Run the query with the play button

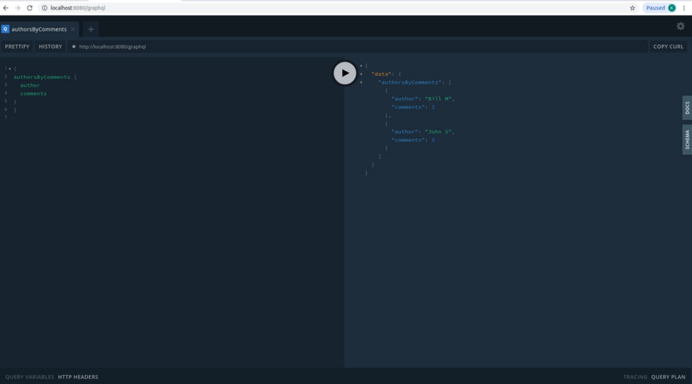click(345, 73)
